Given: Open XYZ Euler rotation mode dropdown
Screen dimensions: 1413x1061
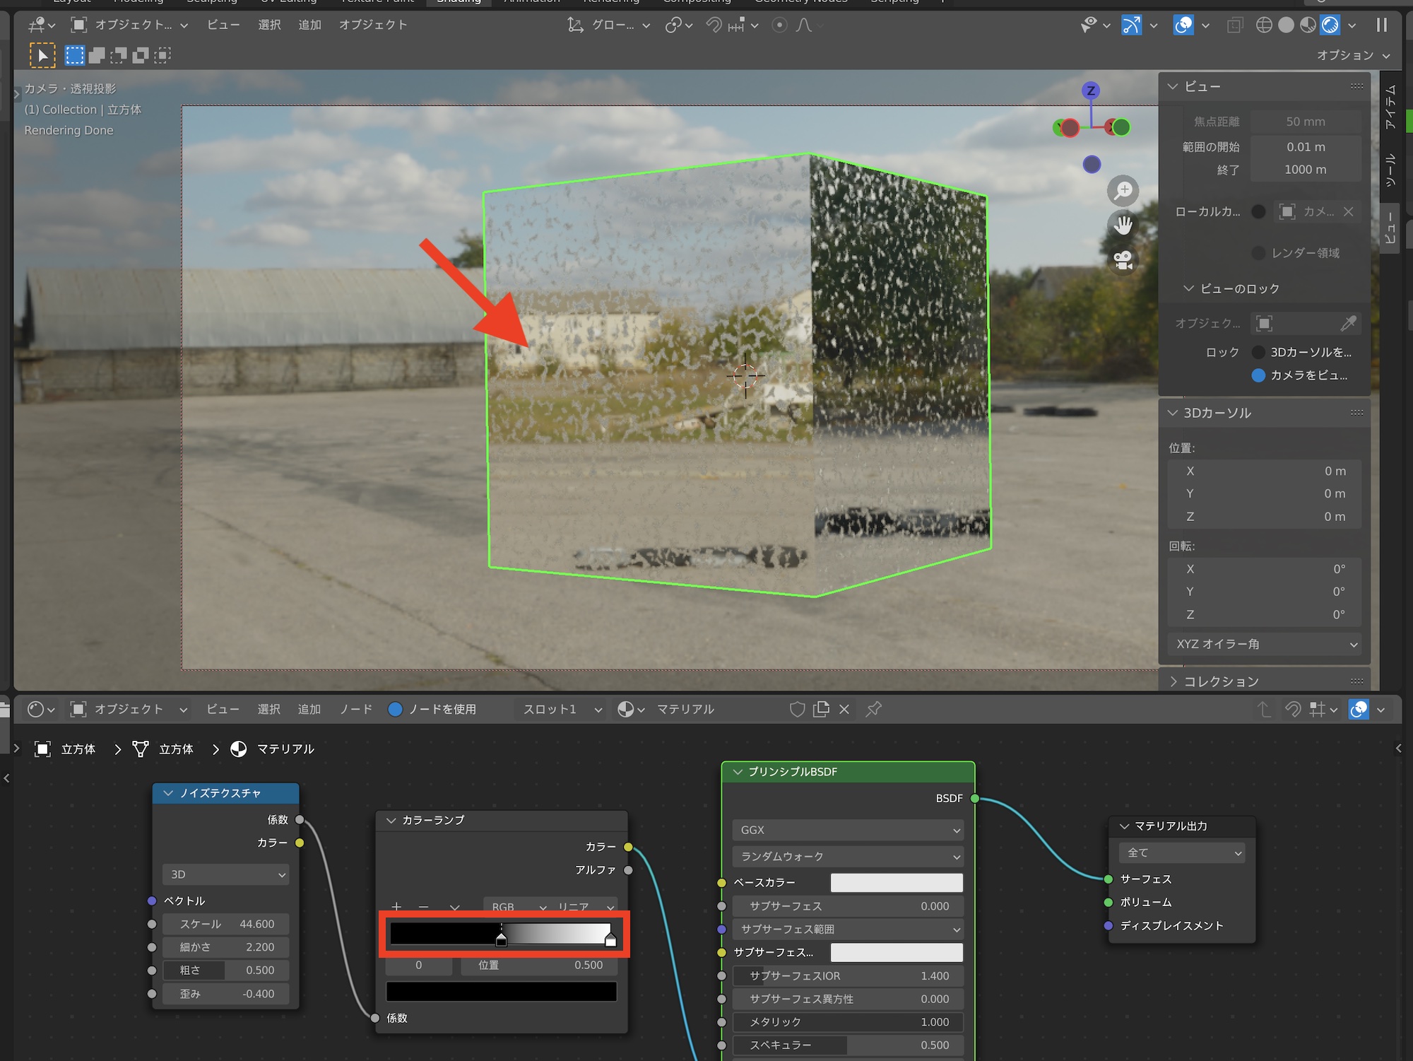Looking at the screenshot, I should coord(1265,644).
